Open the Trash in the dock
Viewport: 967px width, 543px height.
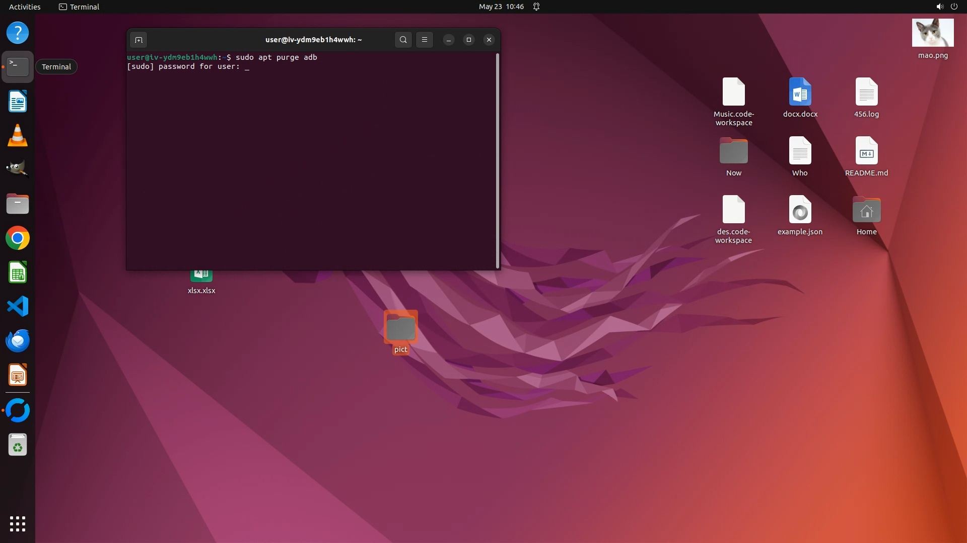[18, 445]
